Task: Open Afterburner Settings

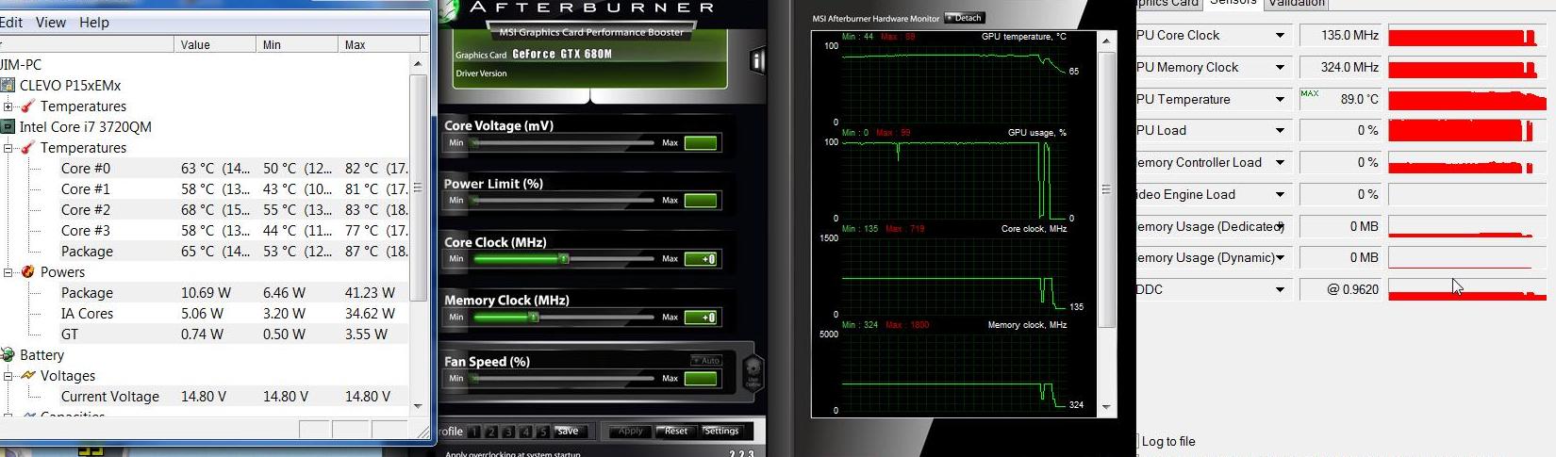Action: (721, 431)
